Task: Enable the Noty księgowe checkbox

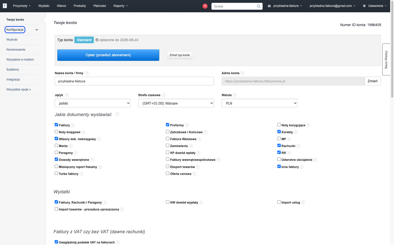Action: tap(56, 132)
